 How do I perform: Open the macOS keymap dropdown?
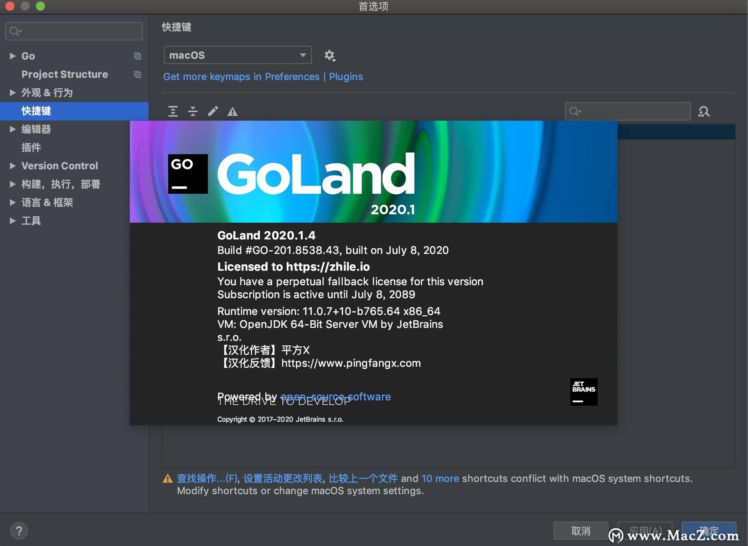pos(237,55)
